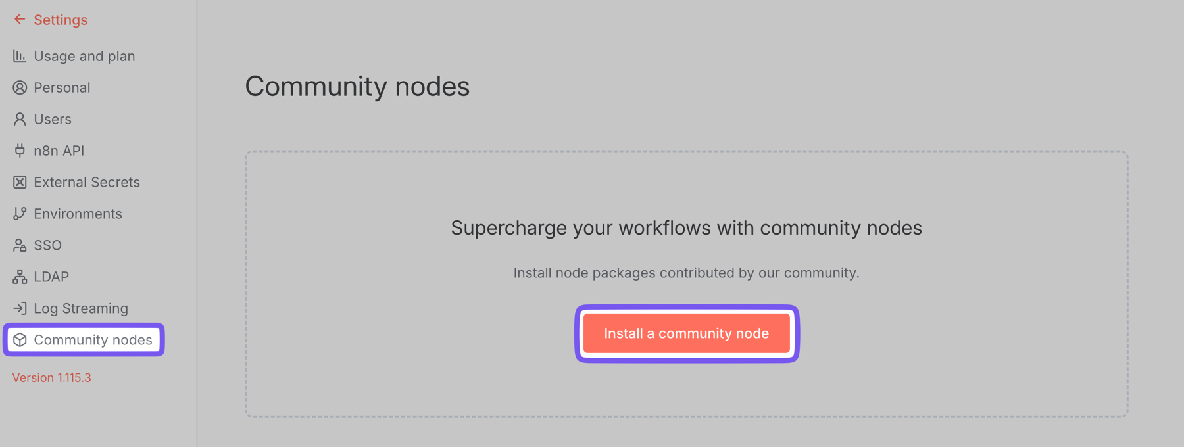Viewport: 1184px width, 447px height.
Task: Click the Environments branch icon
Action: pyautogui.click(x=20, y=214)
